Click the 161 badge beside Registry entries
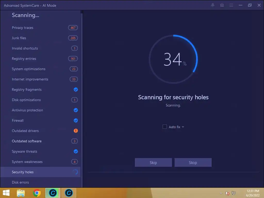 click(73, 59)
